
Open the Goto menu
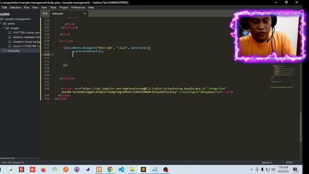pyautogui.click(x=44, y=8)
